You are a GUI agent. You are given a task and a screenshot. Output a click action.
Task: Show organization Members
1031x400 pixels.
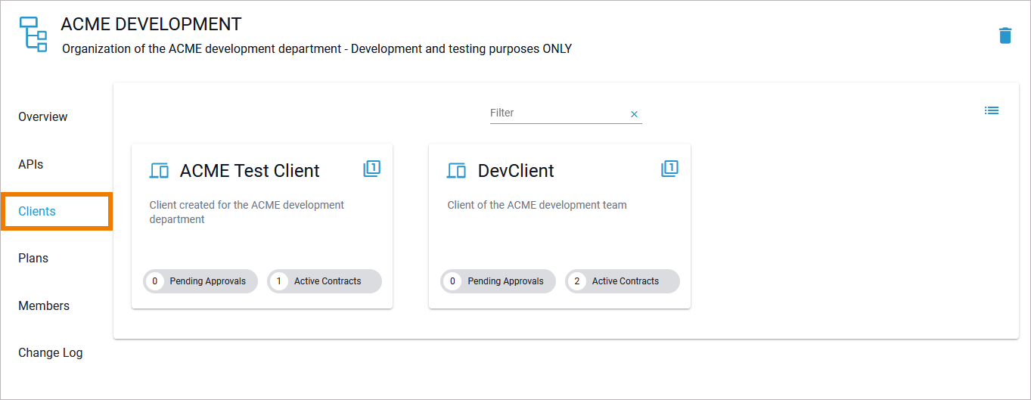(x=44, y=305)
